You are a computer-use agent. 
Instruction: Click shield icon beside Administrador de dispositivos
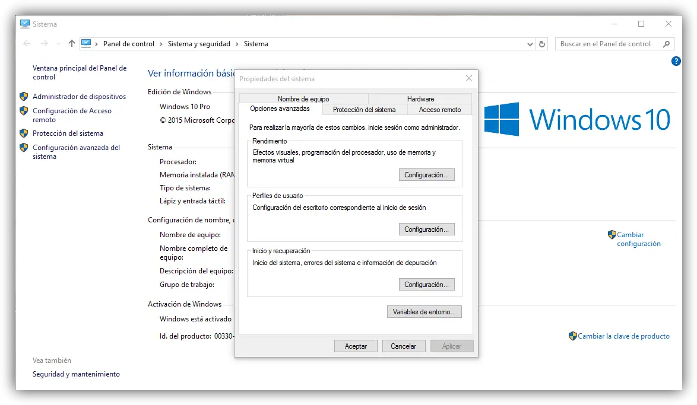click(x=24, y=97)
